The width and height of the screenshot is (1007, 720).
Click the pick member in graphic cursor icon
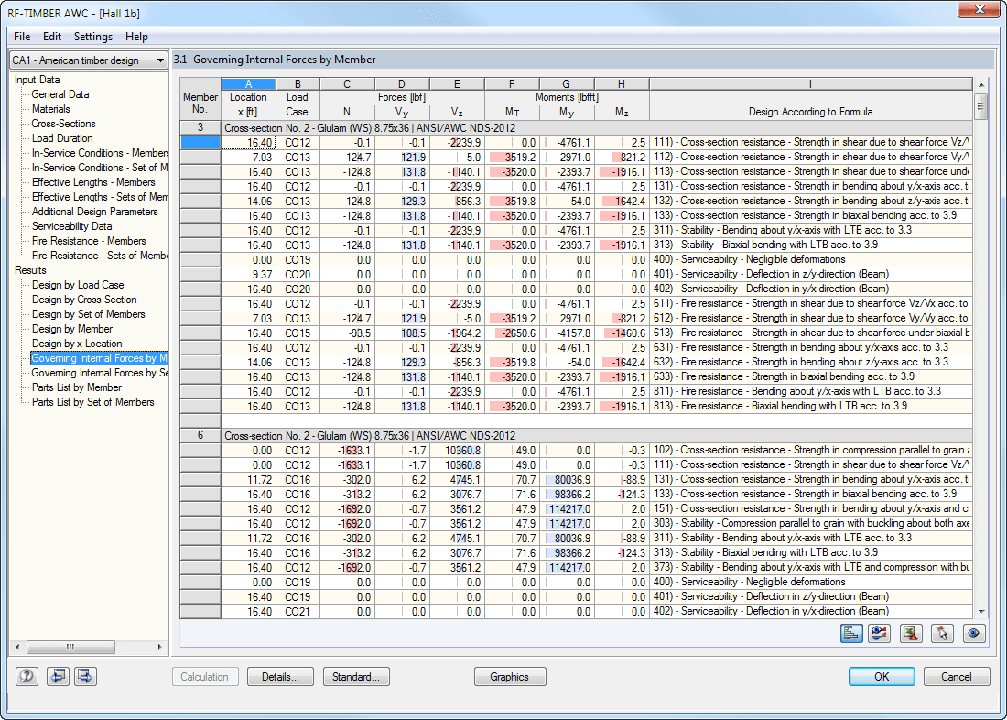point(942,633)
